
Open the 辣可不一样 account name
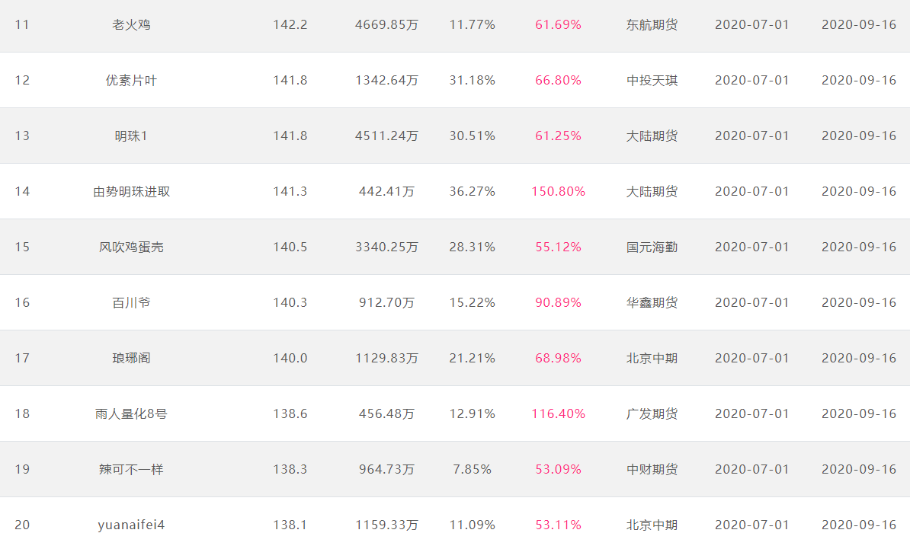coord(131,470)
